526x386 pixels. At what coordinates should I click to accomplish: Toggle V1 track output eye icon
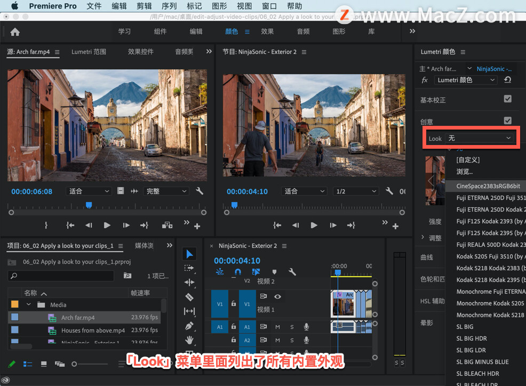[x=277, y=296]
